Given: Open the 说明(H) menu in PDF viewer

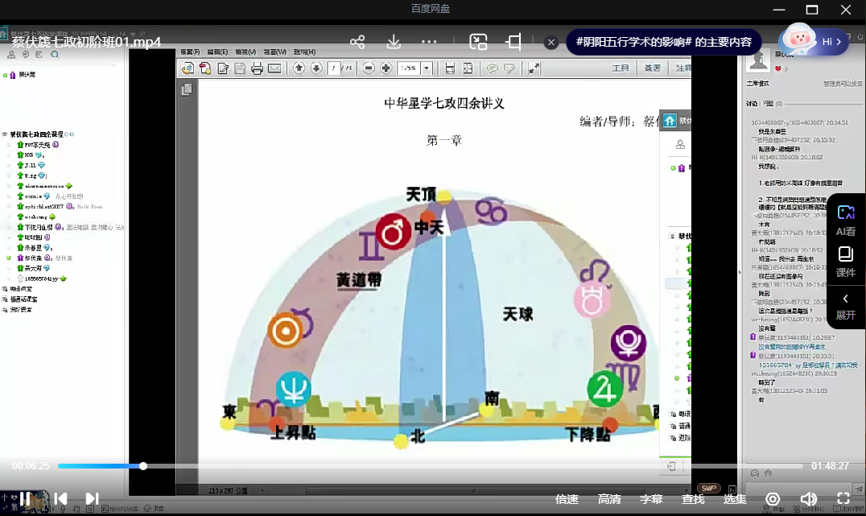Looking at the screenshot, I should click(304, 52).
